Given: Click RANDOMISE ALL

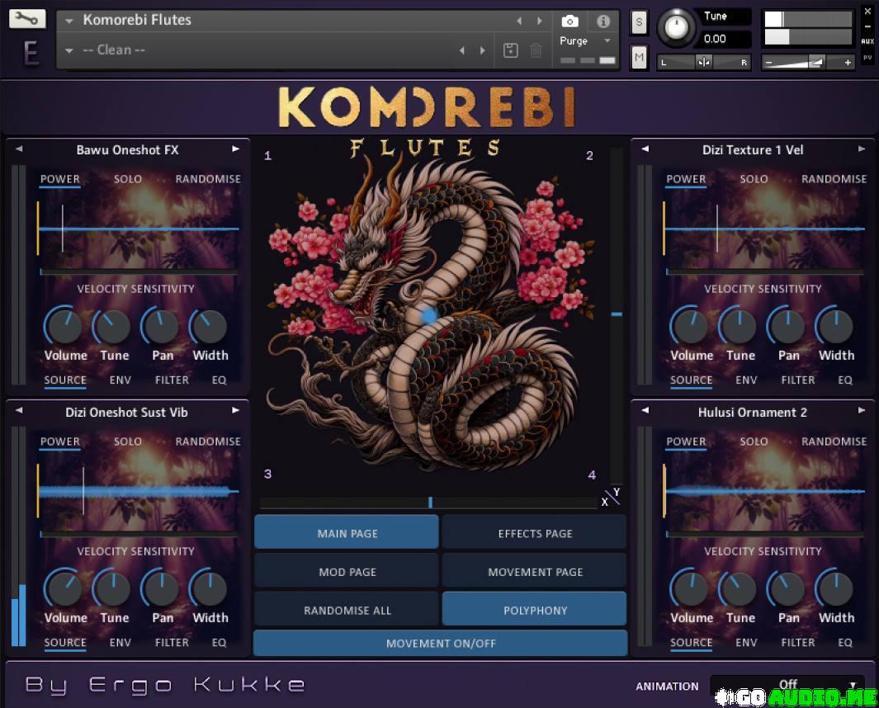Looking at the screenshot, I should pyautogui.click(x=347, y=609).
